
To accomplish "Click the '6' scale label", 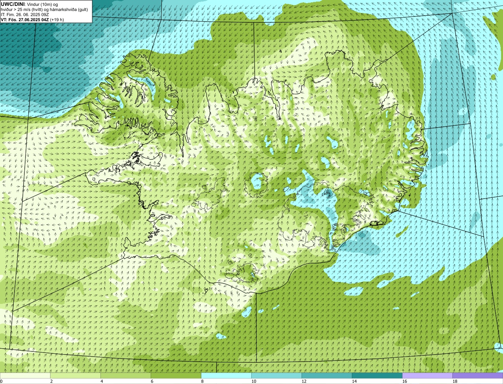I will pos(152,381).
